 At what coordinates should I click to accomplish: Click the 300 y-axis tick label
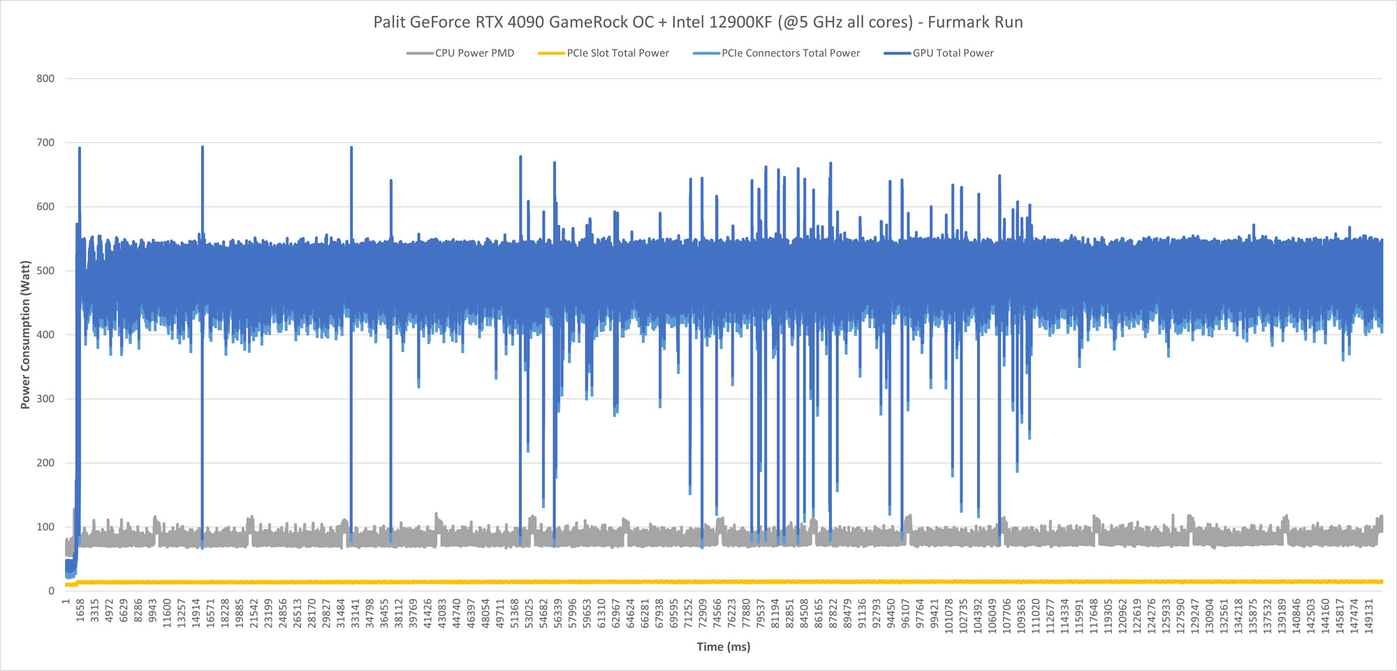[x=45, y=399]
